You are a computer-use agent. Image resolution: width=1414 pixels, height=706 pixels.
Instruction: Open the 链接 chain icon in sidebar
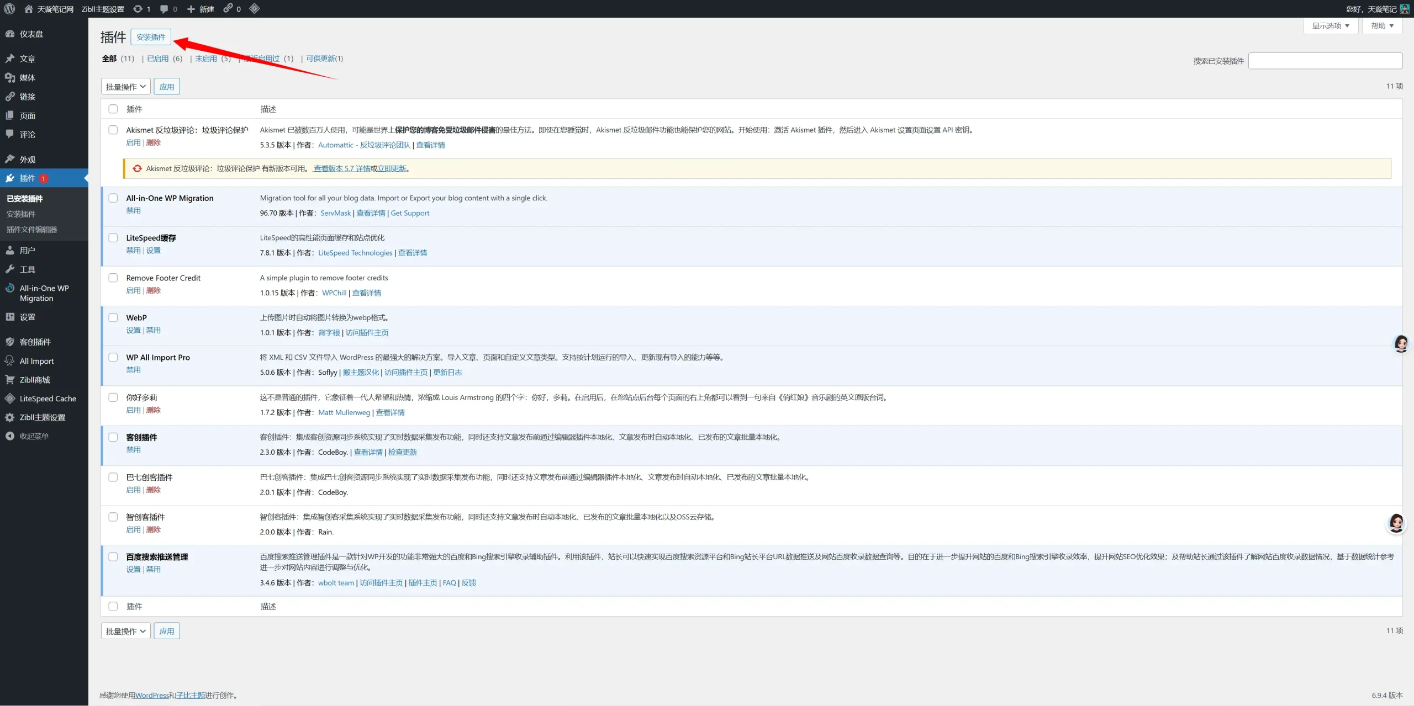(x=10, y=97)
